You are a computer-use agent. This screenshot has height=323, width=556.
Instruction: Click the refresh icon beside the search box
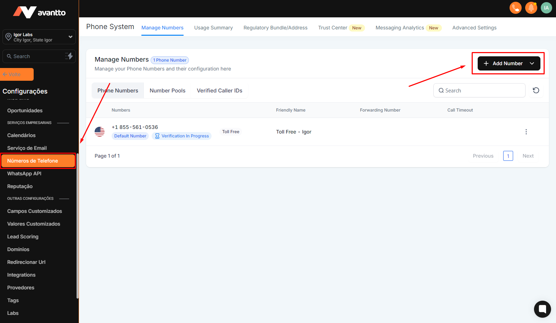pos(536,90)
